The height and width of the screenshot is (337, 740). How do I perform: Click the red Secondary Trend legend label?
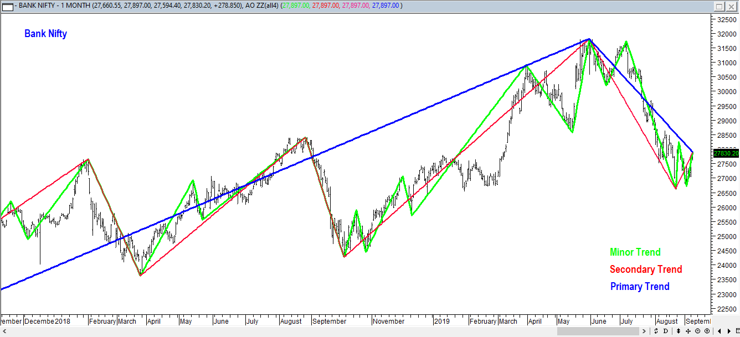(x=646, y=269)
